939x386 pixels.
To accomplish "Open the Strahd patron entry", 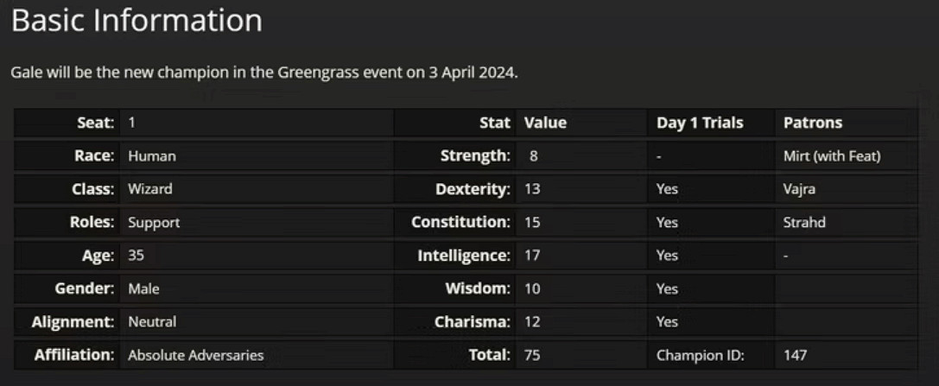I will [x=804, y=222].
